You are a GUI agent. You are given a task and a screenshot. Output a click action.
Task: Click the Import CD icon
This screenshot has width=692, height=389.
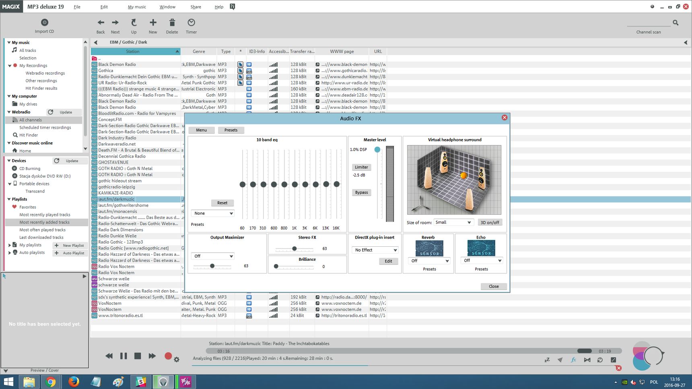(44, 23)
